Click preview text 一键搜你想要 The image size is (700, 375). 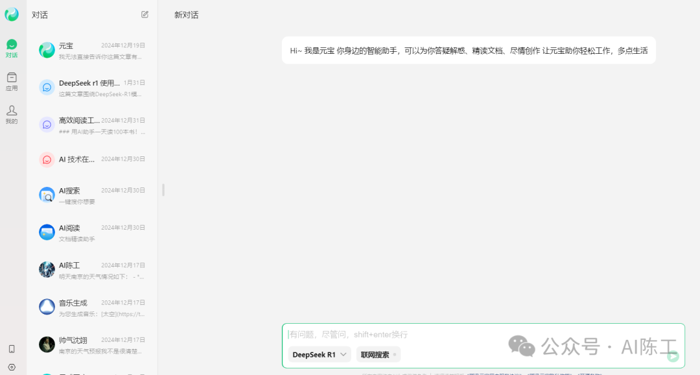(x=76, y=202)
